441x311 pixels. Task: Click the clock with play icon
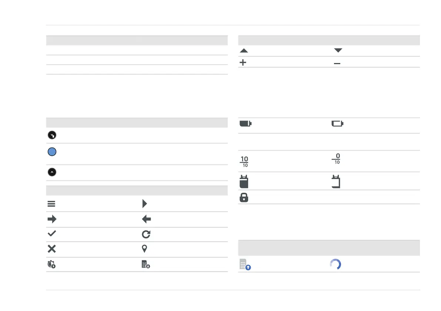tap(51, 264)
